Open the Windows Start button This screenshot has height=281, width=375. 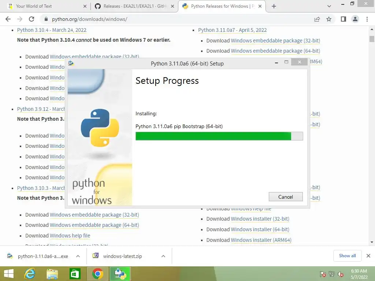click(x=9, y=274)
